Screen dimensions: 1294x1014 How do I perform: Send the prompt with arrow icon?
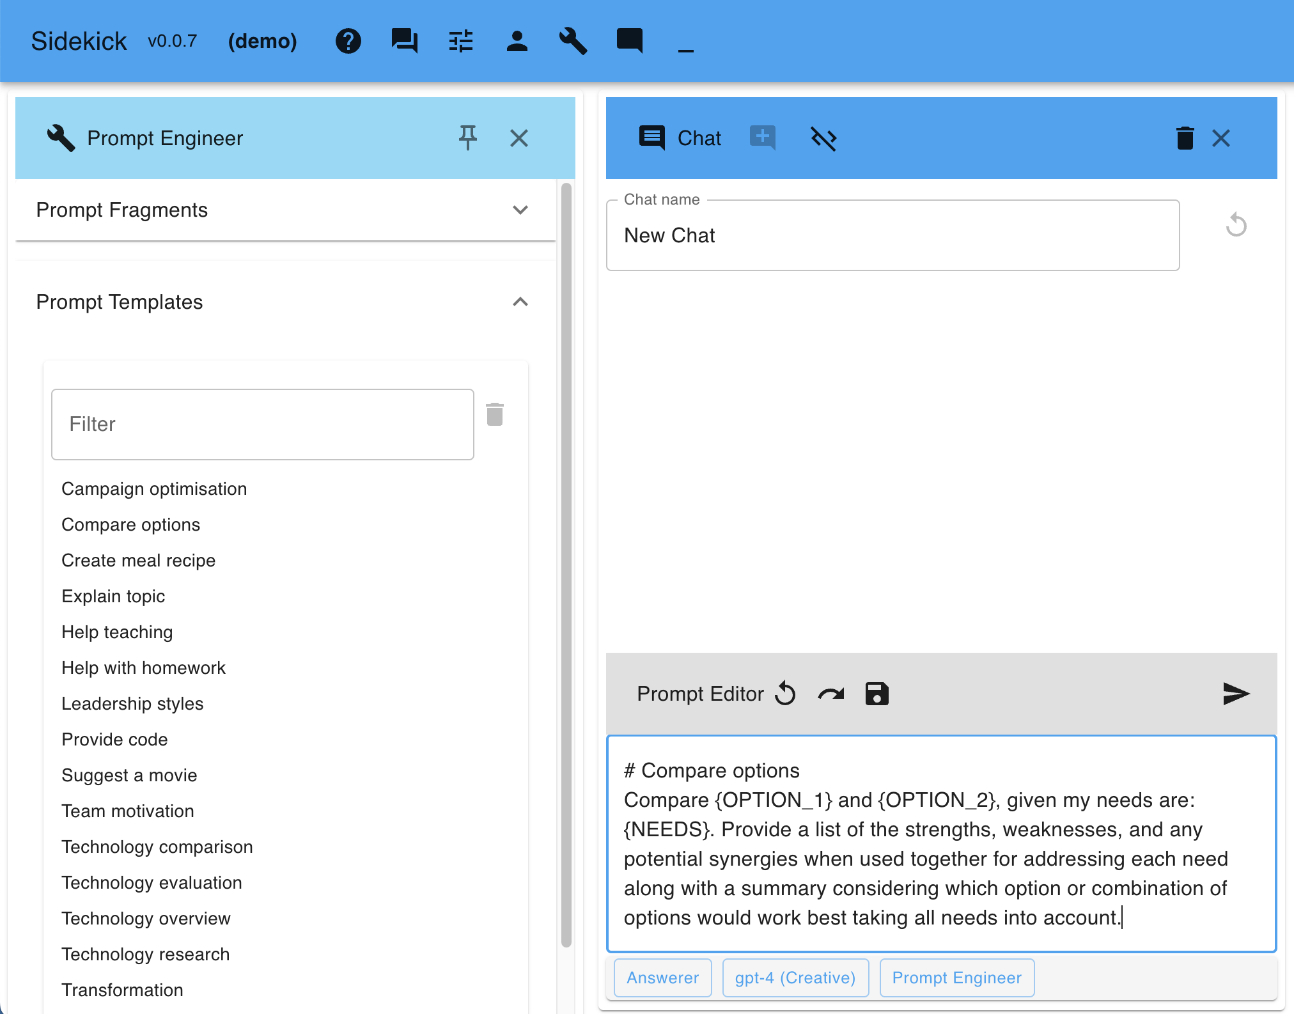[x=1235, y=694]
